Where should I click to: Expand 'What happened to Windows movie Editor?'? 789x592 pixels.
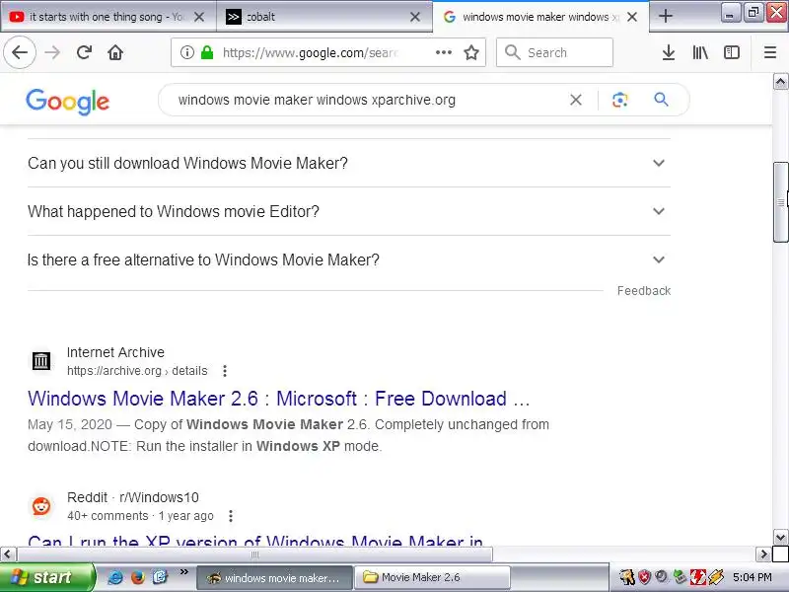(x=349, y=211)
